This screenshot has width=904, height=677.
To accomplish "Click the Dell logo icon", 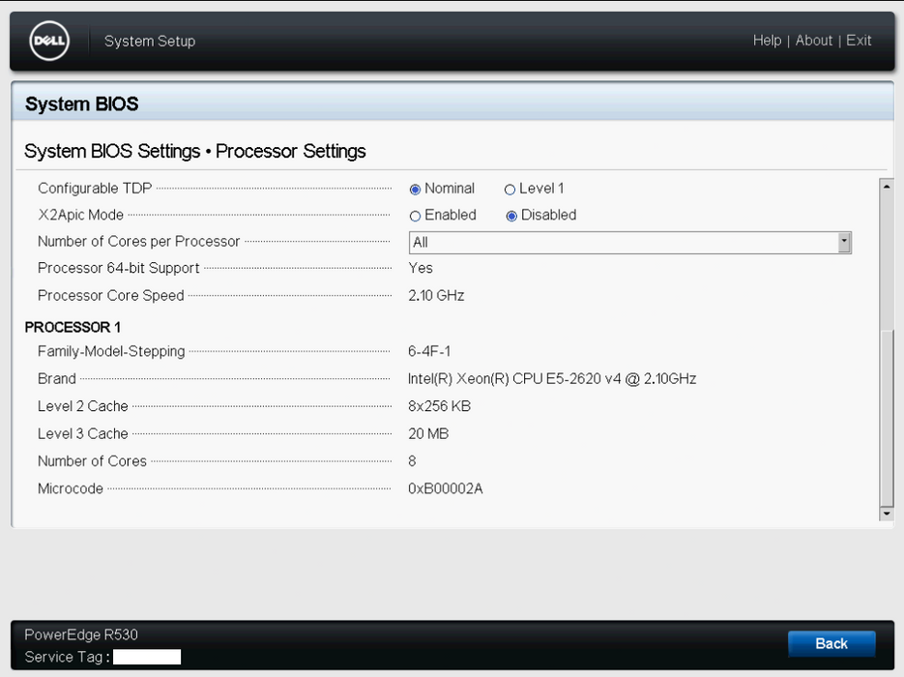I will tap(49, 41).
